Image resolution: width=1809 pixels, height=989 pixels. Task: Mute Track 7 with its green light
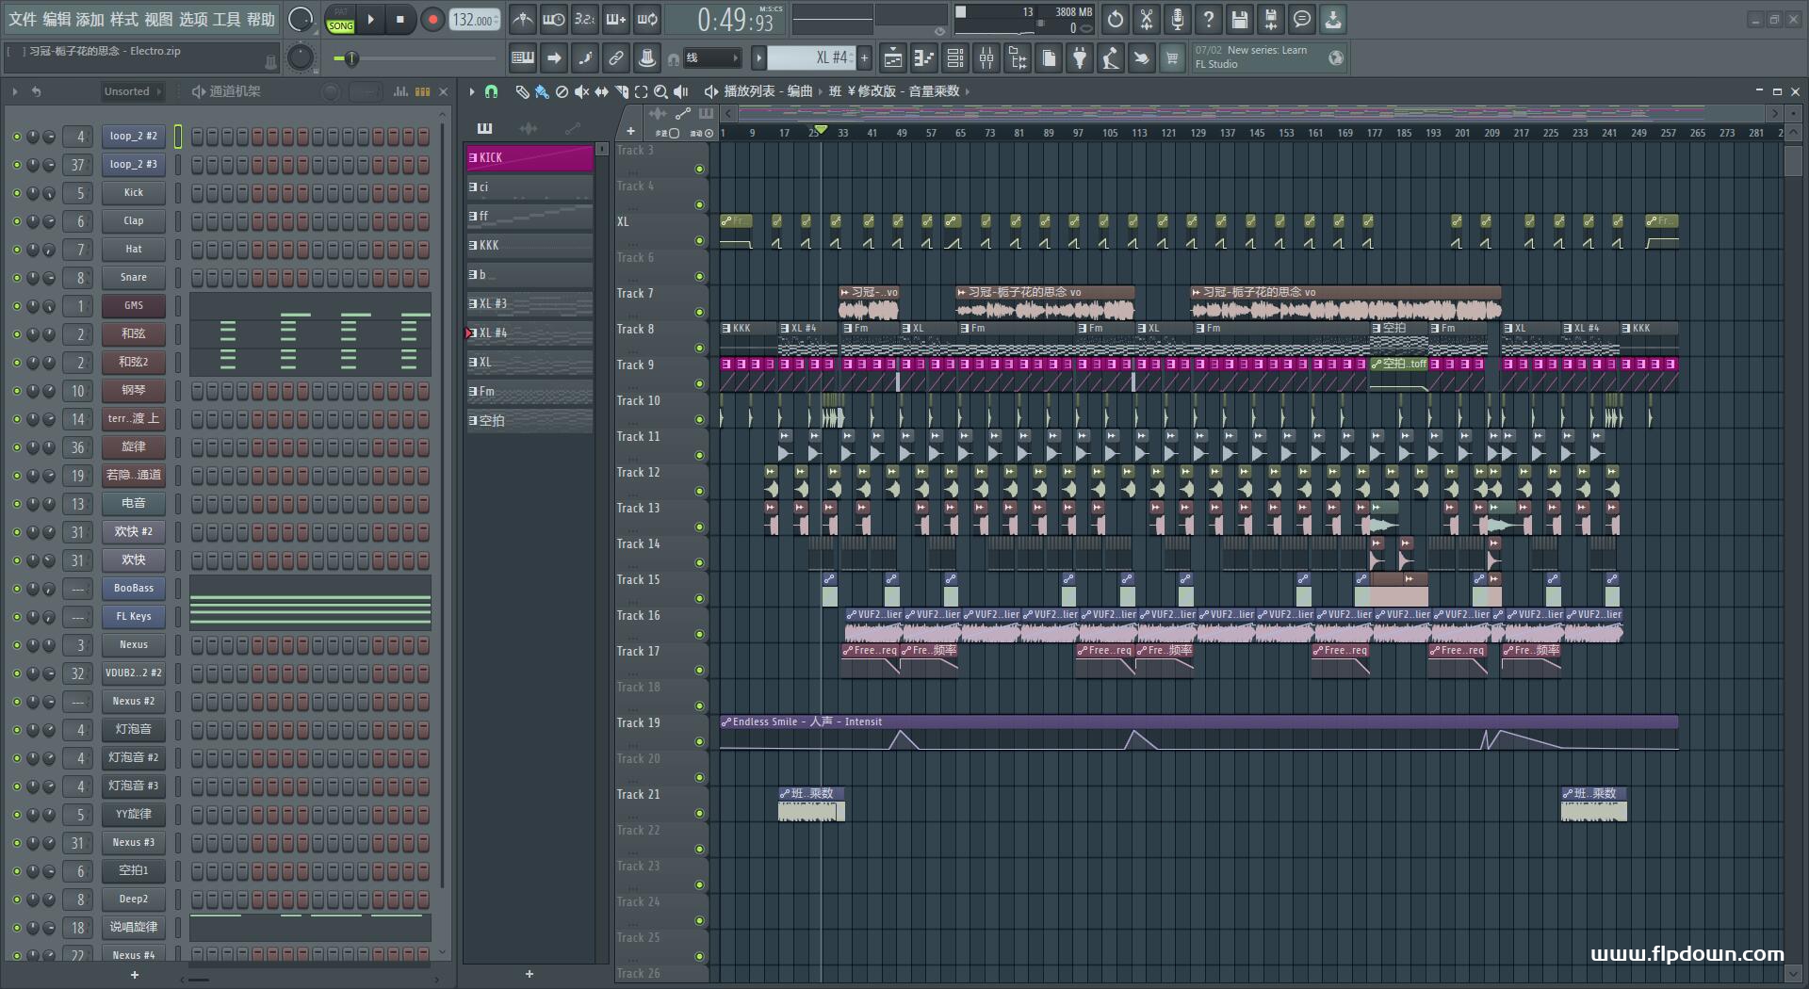(x=699, y=312)
